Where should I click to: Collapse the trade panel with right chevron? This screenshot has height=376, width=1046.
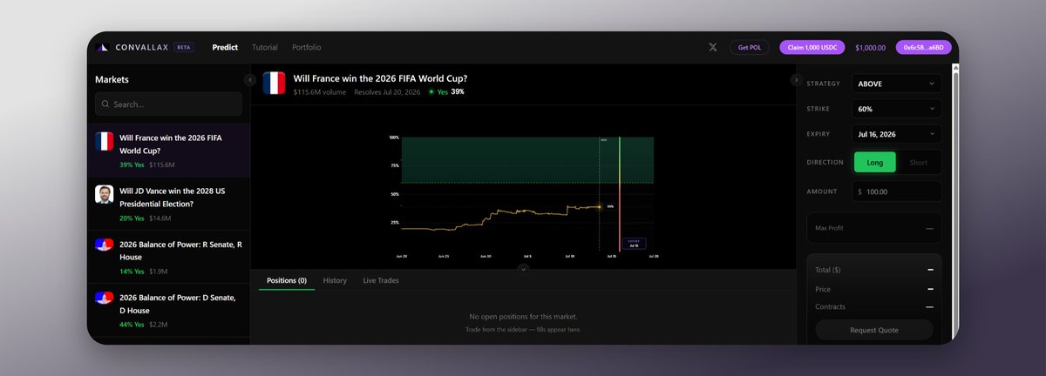point(796,80)
